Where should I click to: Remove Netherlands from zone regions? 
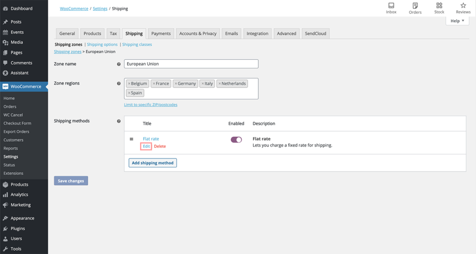pos(219,84)
